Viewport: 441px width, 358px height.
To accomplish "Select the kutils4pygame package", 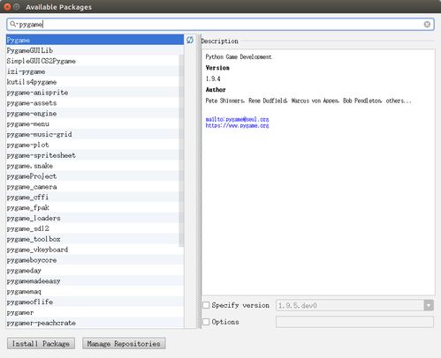I will pyautogui.click(x=95, y=82).
